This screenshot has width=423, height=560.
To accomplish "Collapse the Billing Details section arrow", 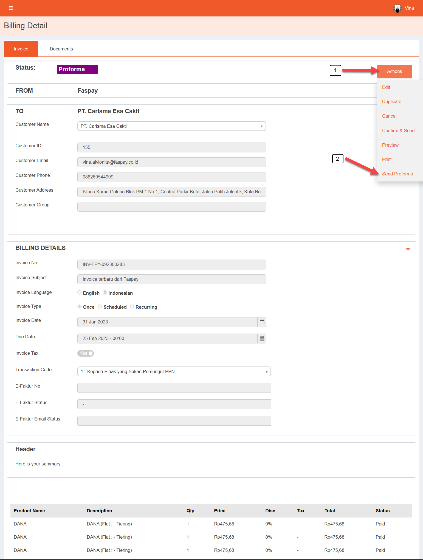I will click(x=408, y=249).
